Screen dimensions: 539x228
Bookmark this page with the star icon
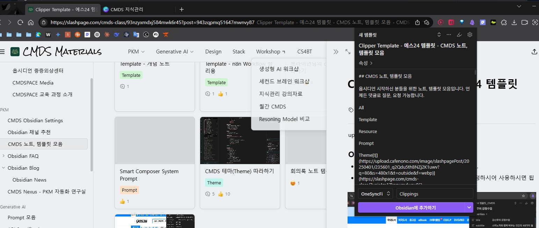[427, 22]
